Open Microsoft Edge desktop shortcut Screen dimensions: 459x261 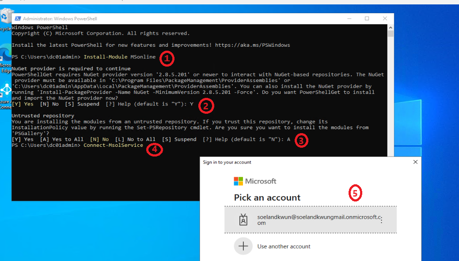click(6, 59)
